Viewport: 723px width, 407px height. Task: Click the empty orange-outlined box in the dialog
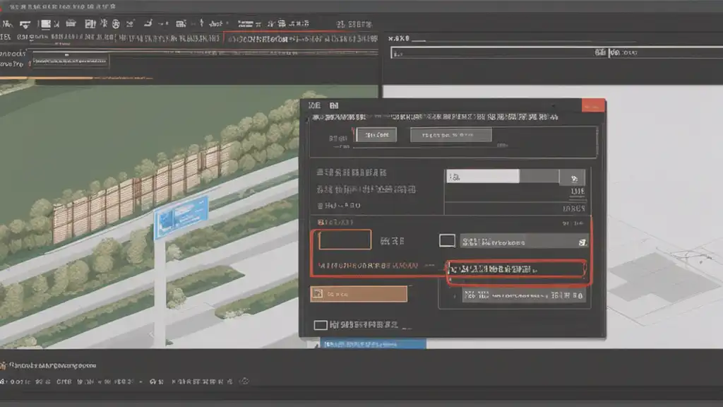click(x=345, y=240)
